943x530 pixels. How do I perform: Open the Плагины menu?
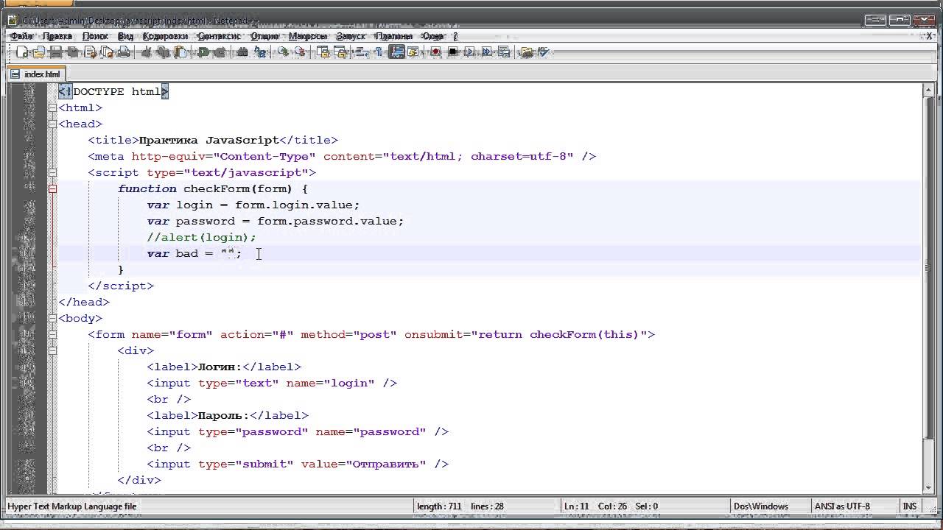[394, 36]
